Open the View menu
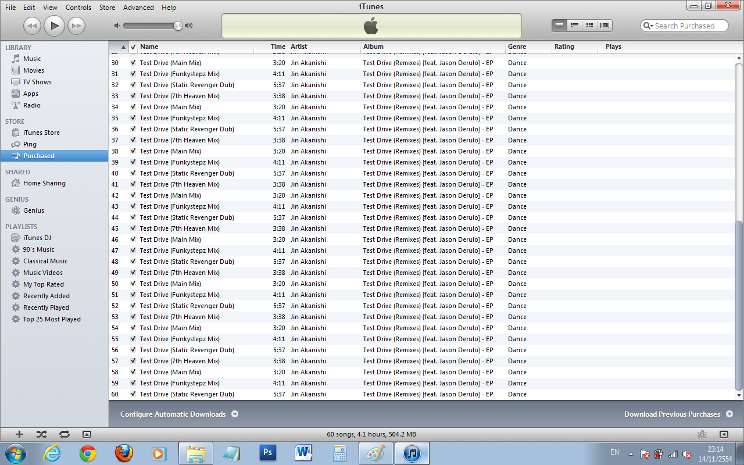 click(50, 8)
